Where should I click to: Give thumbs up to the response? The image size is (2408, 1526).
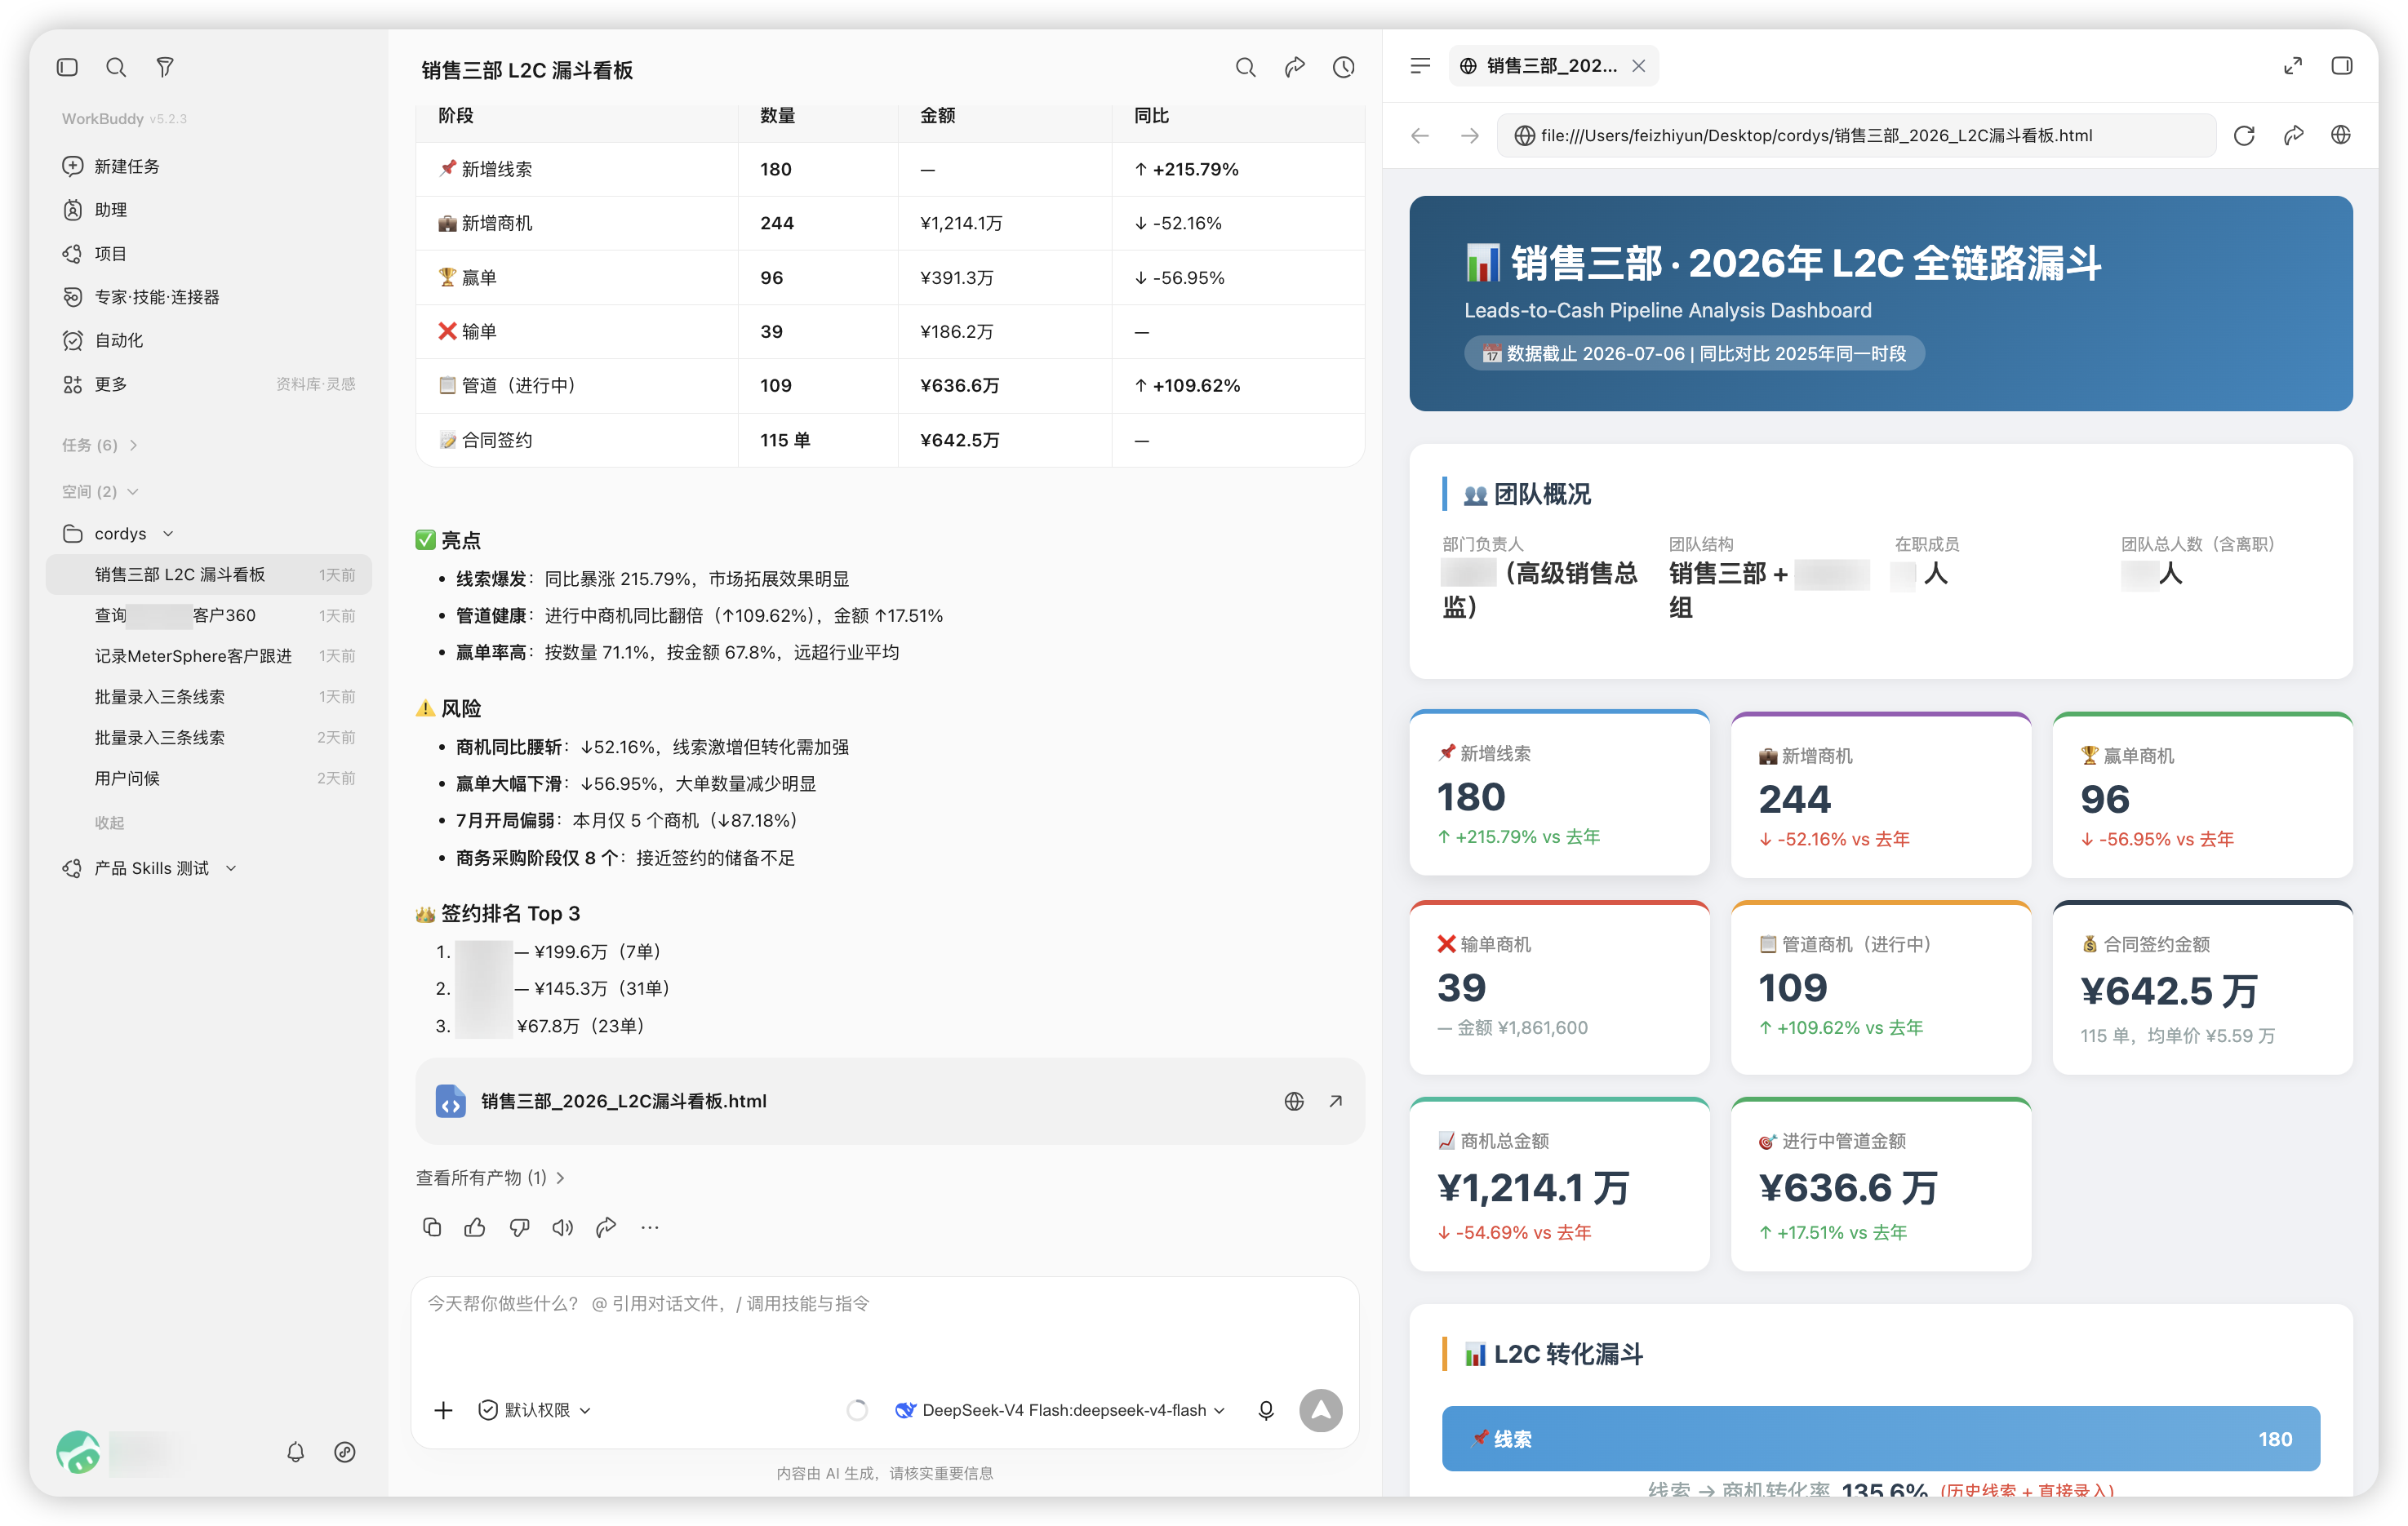[475, 1227]
